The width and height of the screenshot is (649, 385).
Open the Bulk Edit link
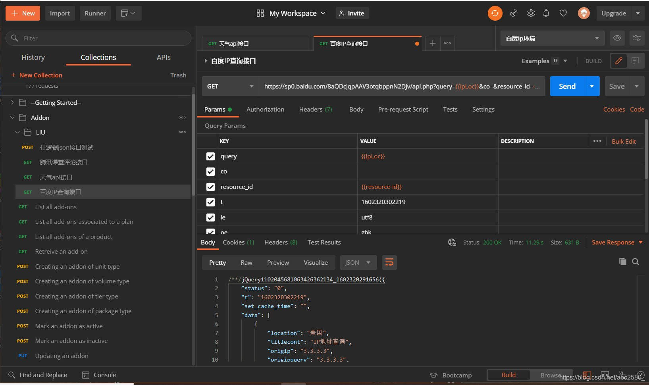click(x=624, y=141)
